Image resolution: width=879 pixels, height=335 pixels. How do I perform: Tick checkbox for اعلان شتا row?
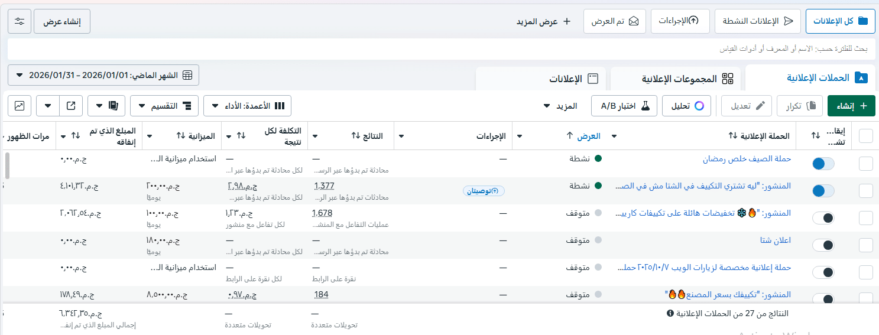(865, 245)
